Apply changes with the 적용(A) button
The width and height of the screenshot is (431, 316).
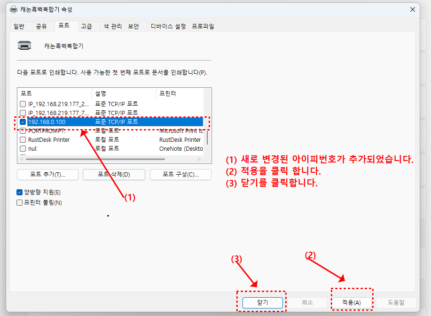351,302
